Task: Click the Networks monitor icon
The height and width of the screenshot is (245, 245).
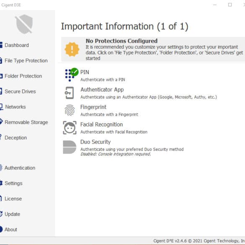Action: click(1, 107)
